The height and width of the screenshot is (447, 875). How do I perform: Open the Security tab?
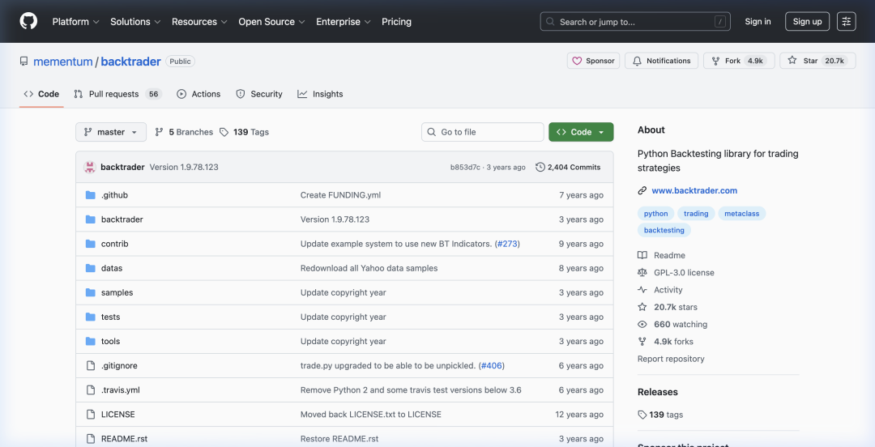click(x=259, y=94)
